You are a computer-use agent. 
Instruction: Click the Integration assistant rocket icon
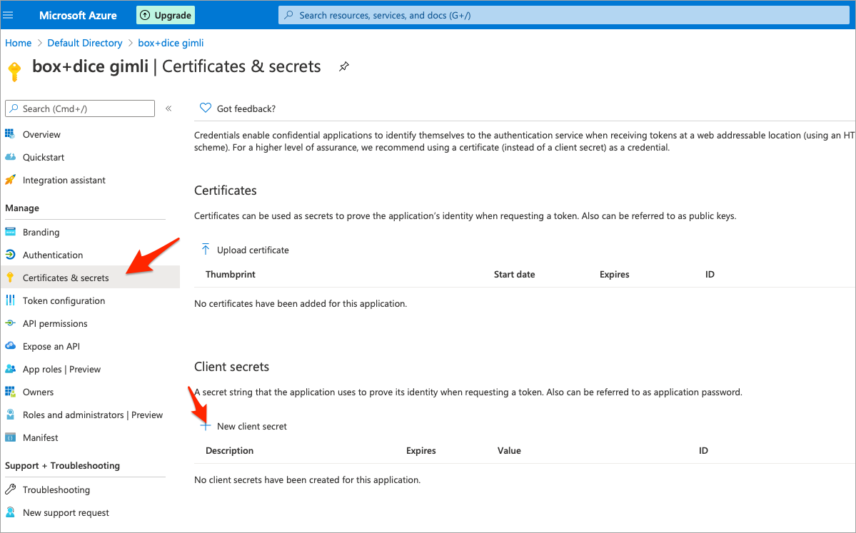[10, 180]
